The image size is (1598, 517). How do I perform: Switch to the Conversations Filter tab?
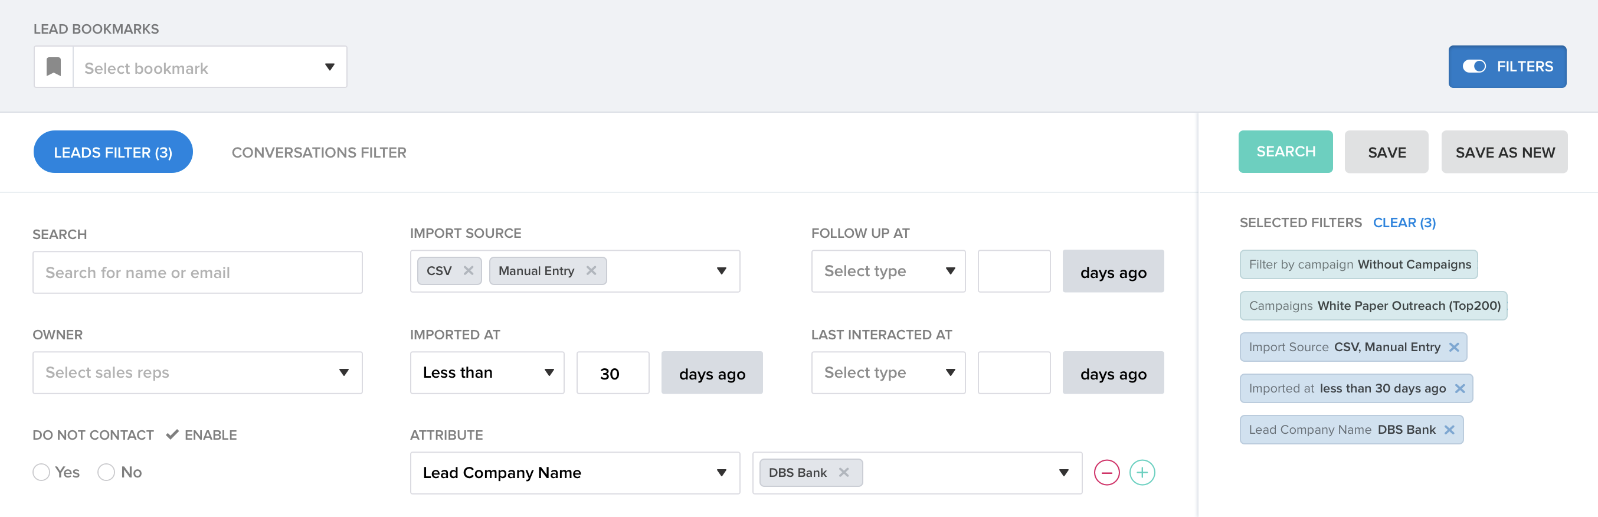click(x=319, y=153)
